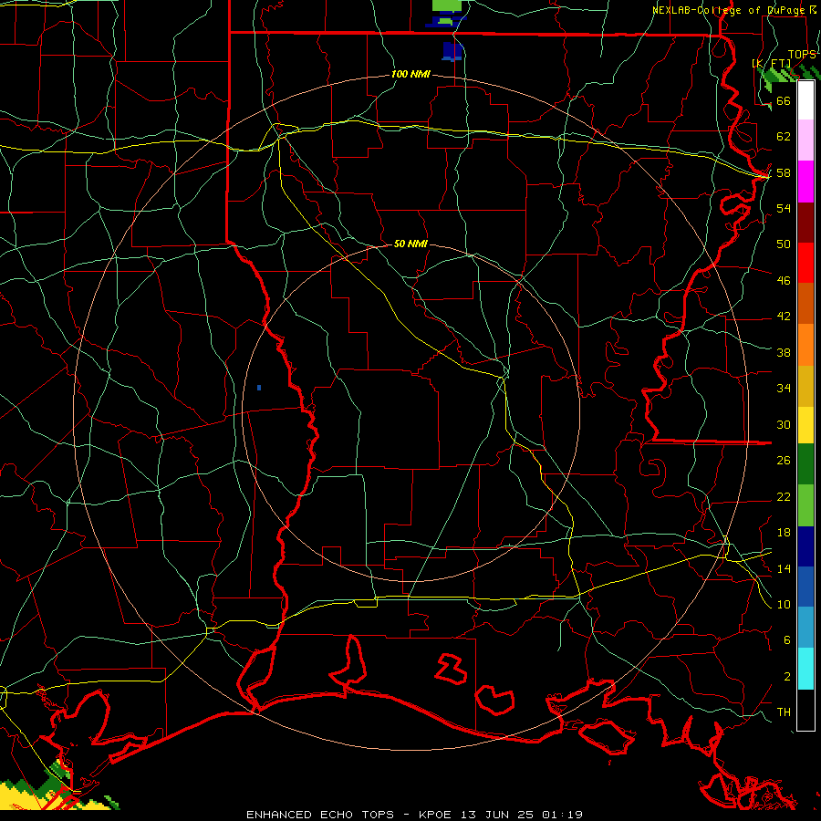Click the legend value 2
Screen dimensions: 821x821
coord(786,676)
